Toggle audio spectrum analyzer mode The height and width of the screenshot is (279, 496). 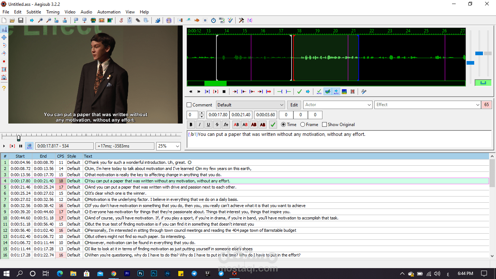pyautogui.click(x=344, y=92)
